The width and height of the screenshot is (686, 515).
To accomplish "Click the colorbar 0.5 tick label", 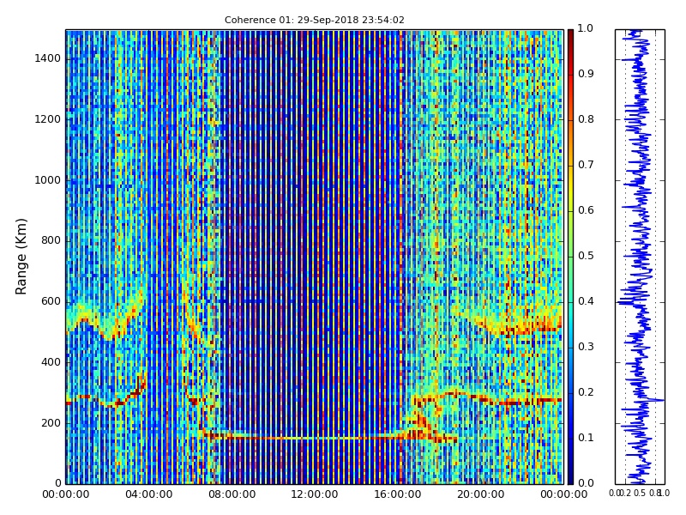I will [586, 256].
